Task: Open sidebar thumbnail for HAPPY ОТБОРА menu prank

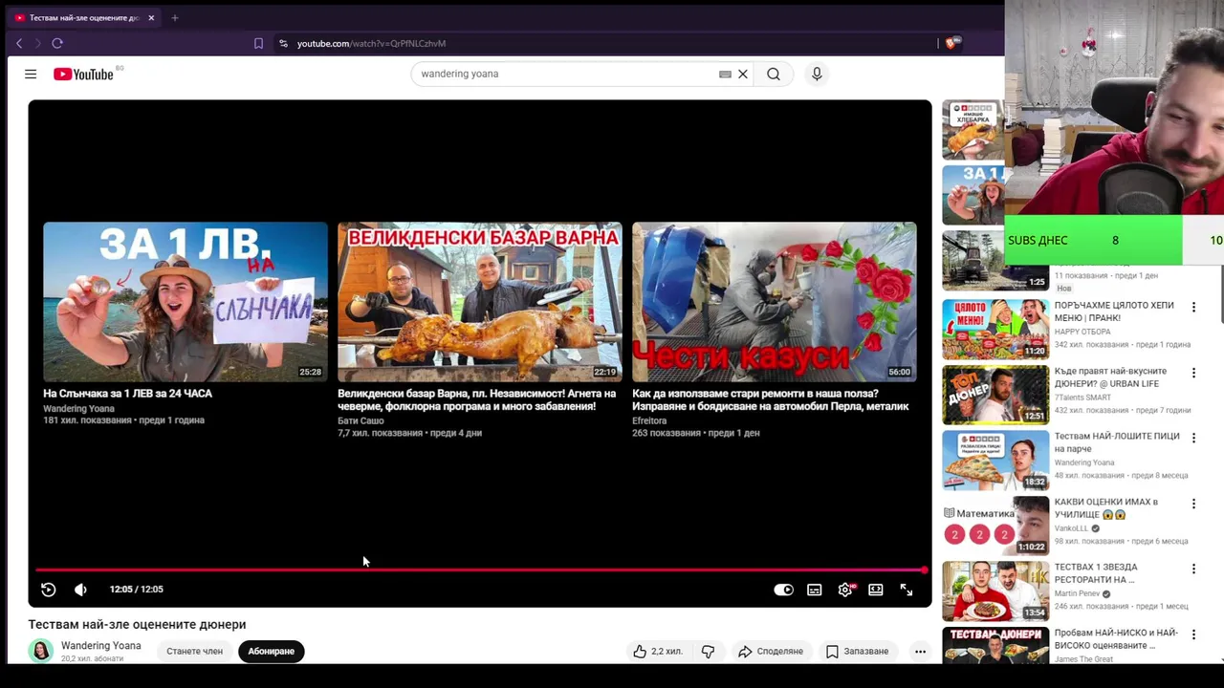Action: click(995, 329)
